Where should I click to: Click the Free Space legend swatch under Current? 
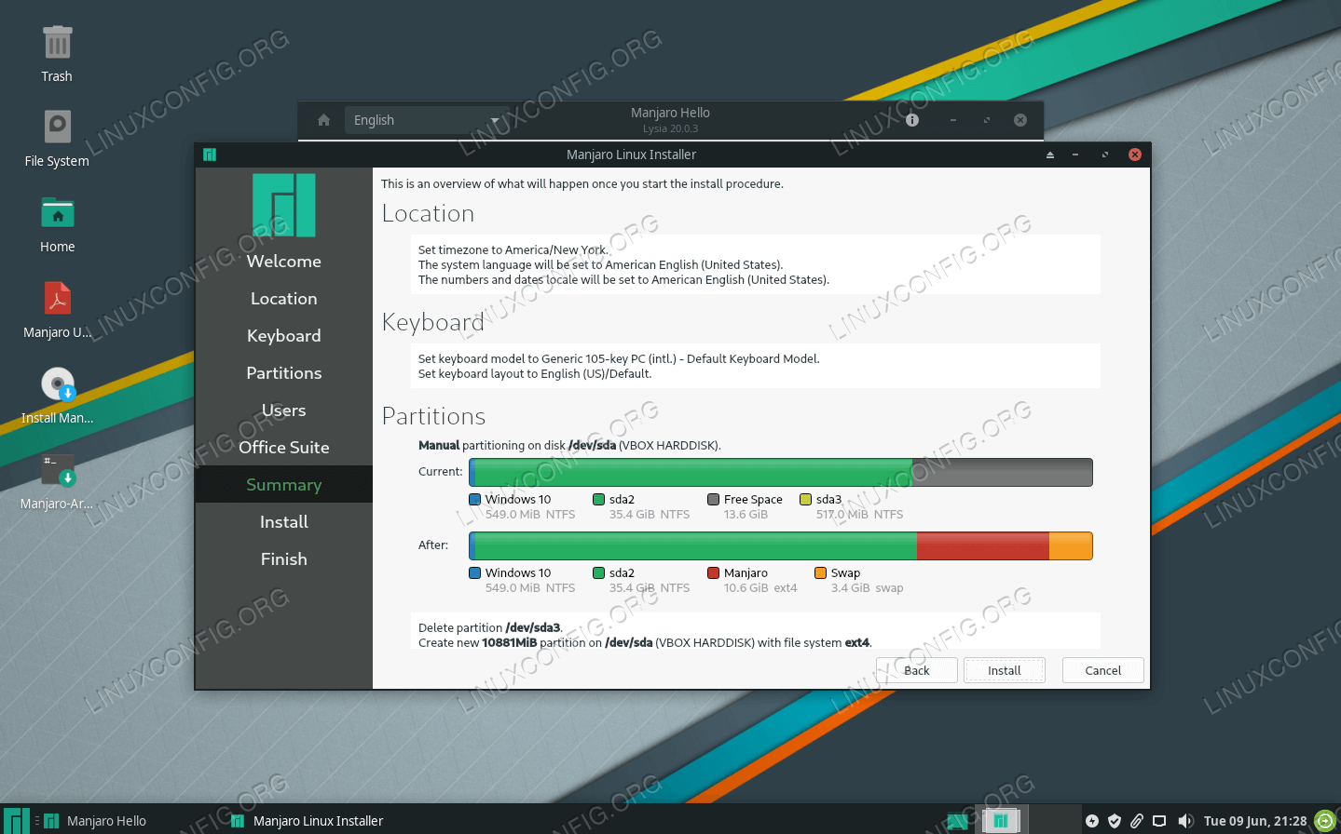click(x=714, y=500)
